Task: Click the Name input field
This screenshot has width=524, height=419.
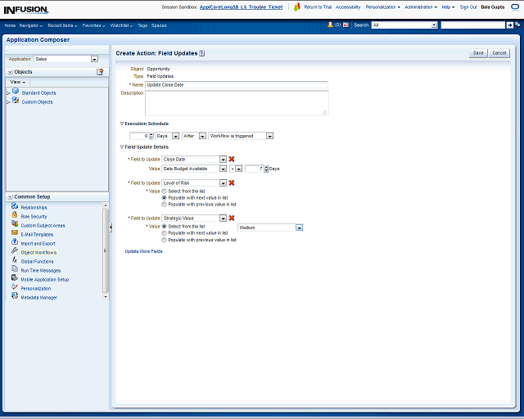Action: tap(236, 84)
